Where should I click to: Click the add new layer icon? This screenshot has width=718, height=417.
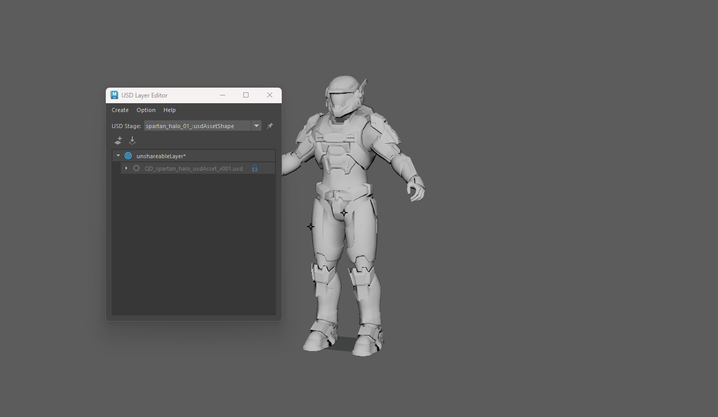point(118,141)
